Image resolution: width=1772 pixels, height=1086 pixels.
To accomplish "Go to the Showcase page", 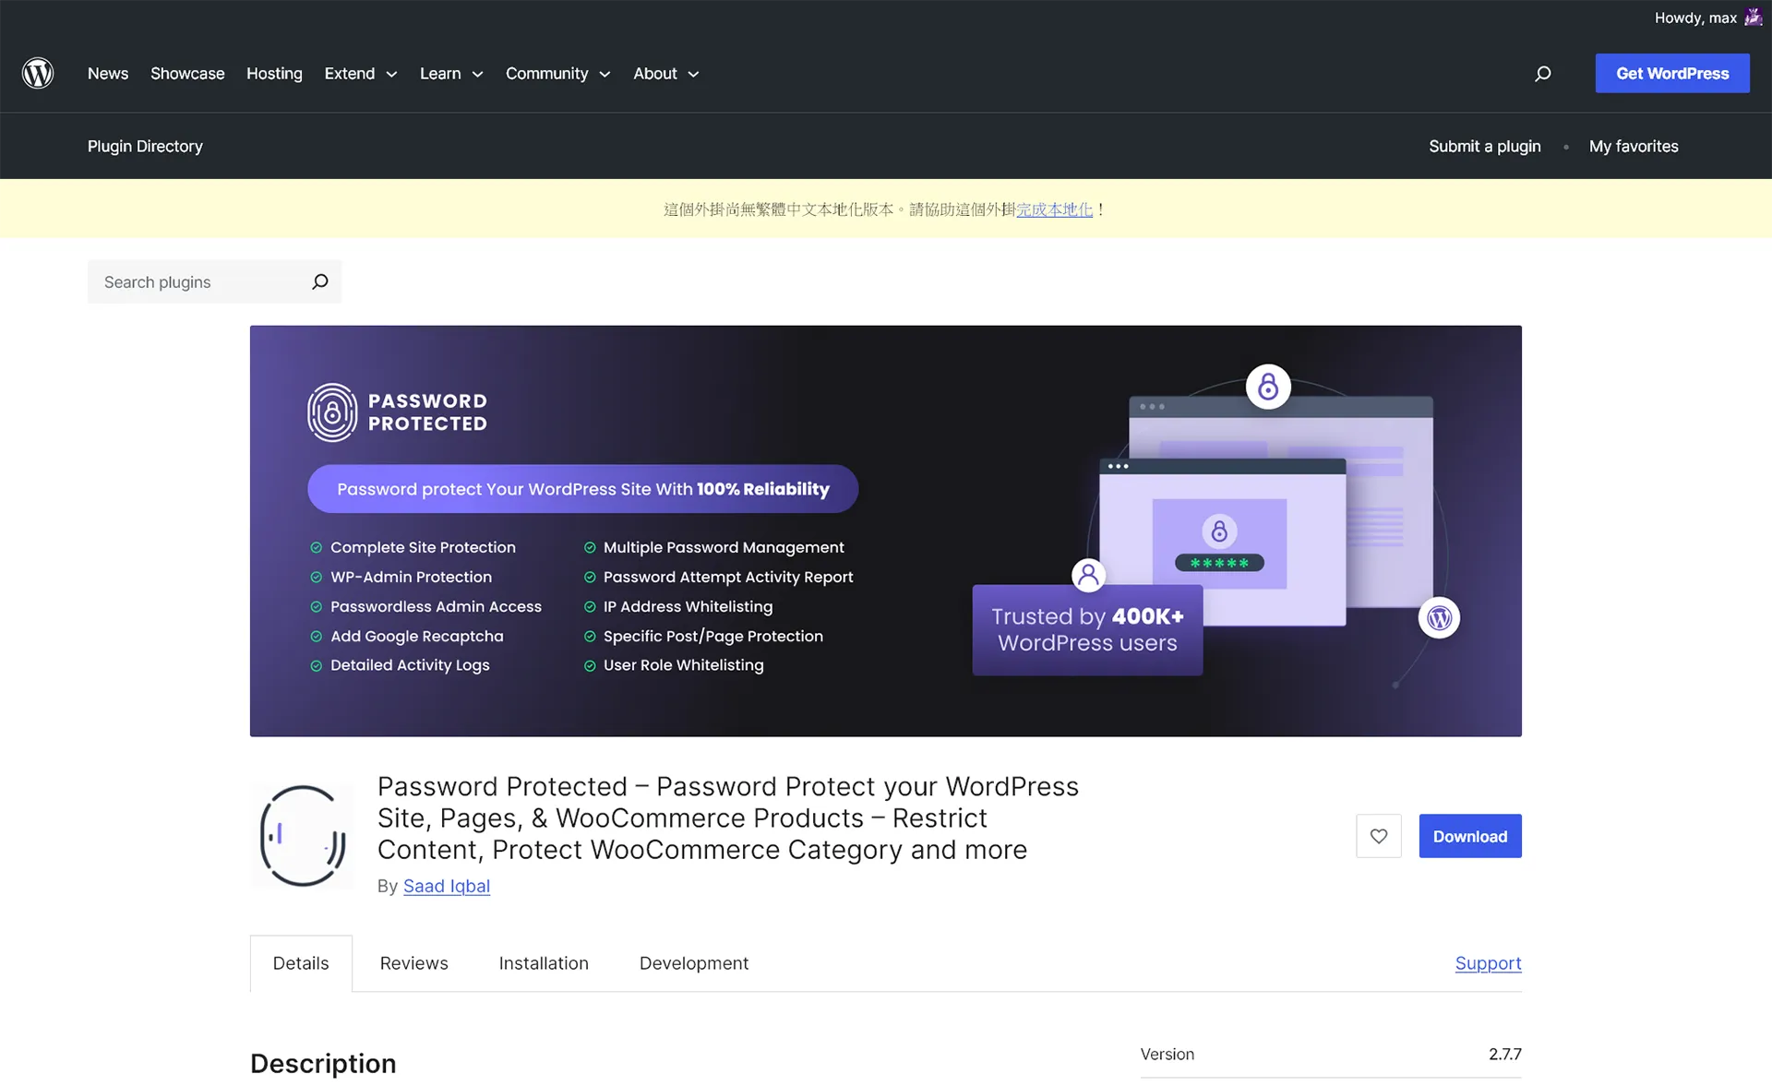I will click(187, 73).
